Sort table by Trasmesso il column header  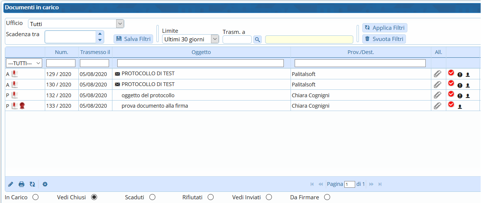(95, 52)
